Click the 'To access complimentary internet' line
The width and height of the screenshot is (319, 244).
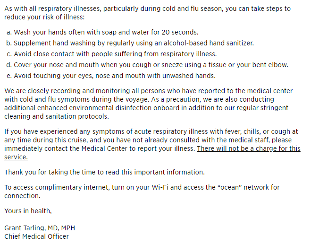57,187
